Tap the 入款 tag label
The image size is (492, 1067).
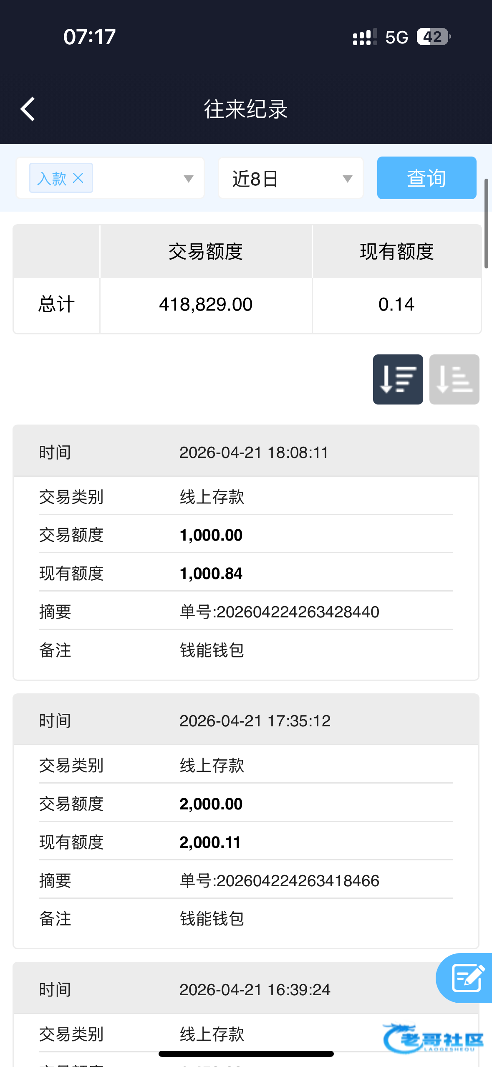point(52,178)
